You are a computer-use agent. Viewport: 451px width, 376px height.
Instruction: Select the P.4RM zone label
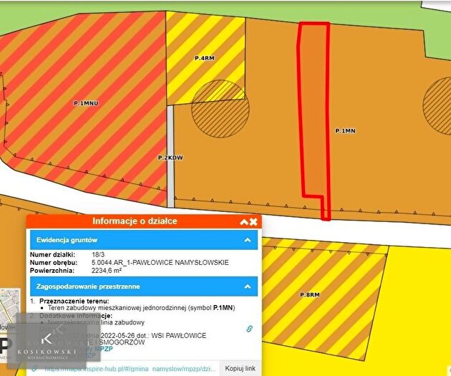click(x=205, y=58)
